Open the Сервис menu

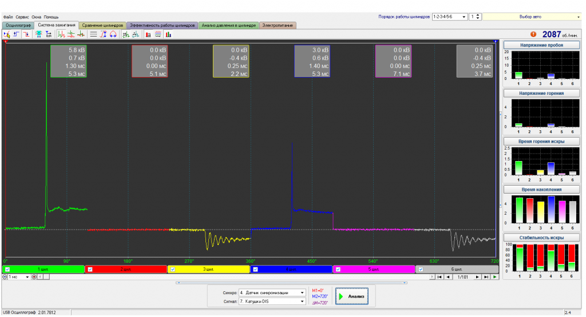[22, 17]
